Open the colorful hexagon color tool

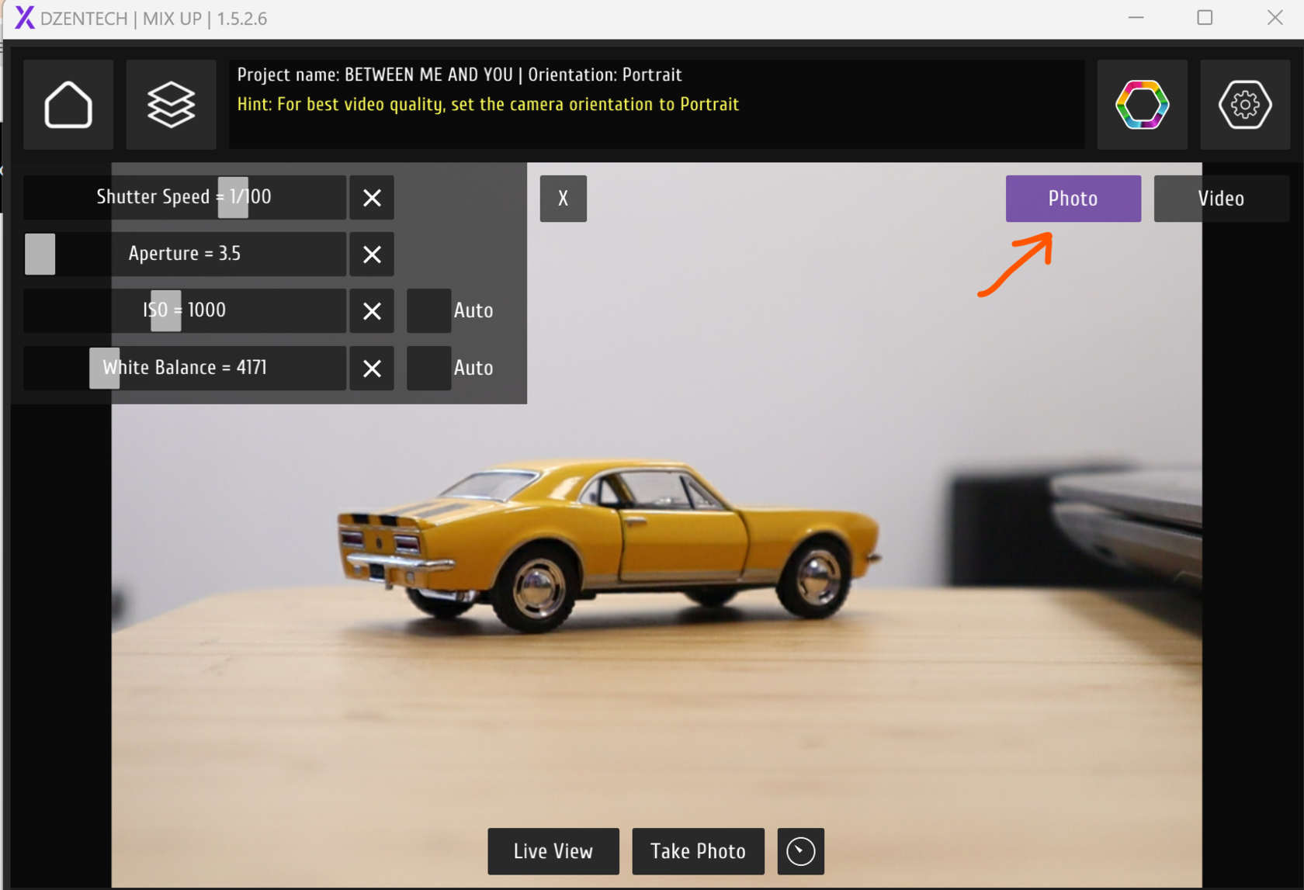point(1142,105)
